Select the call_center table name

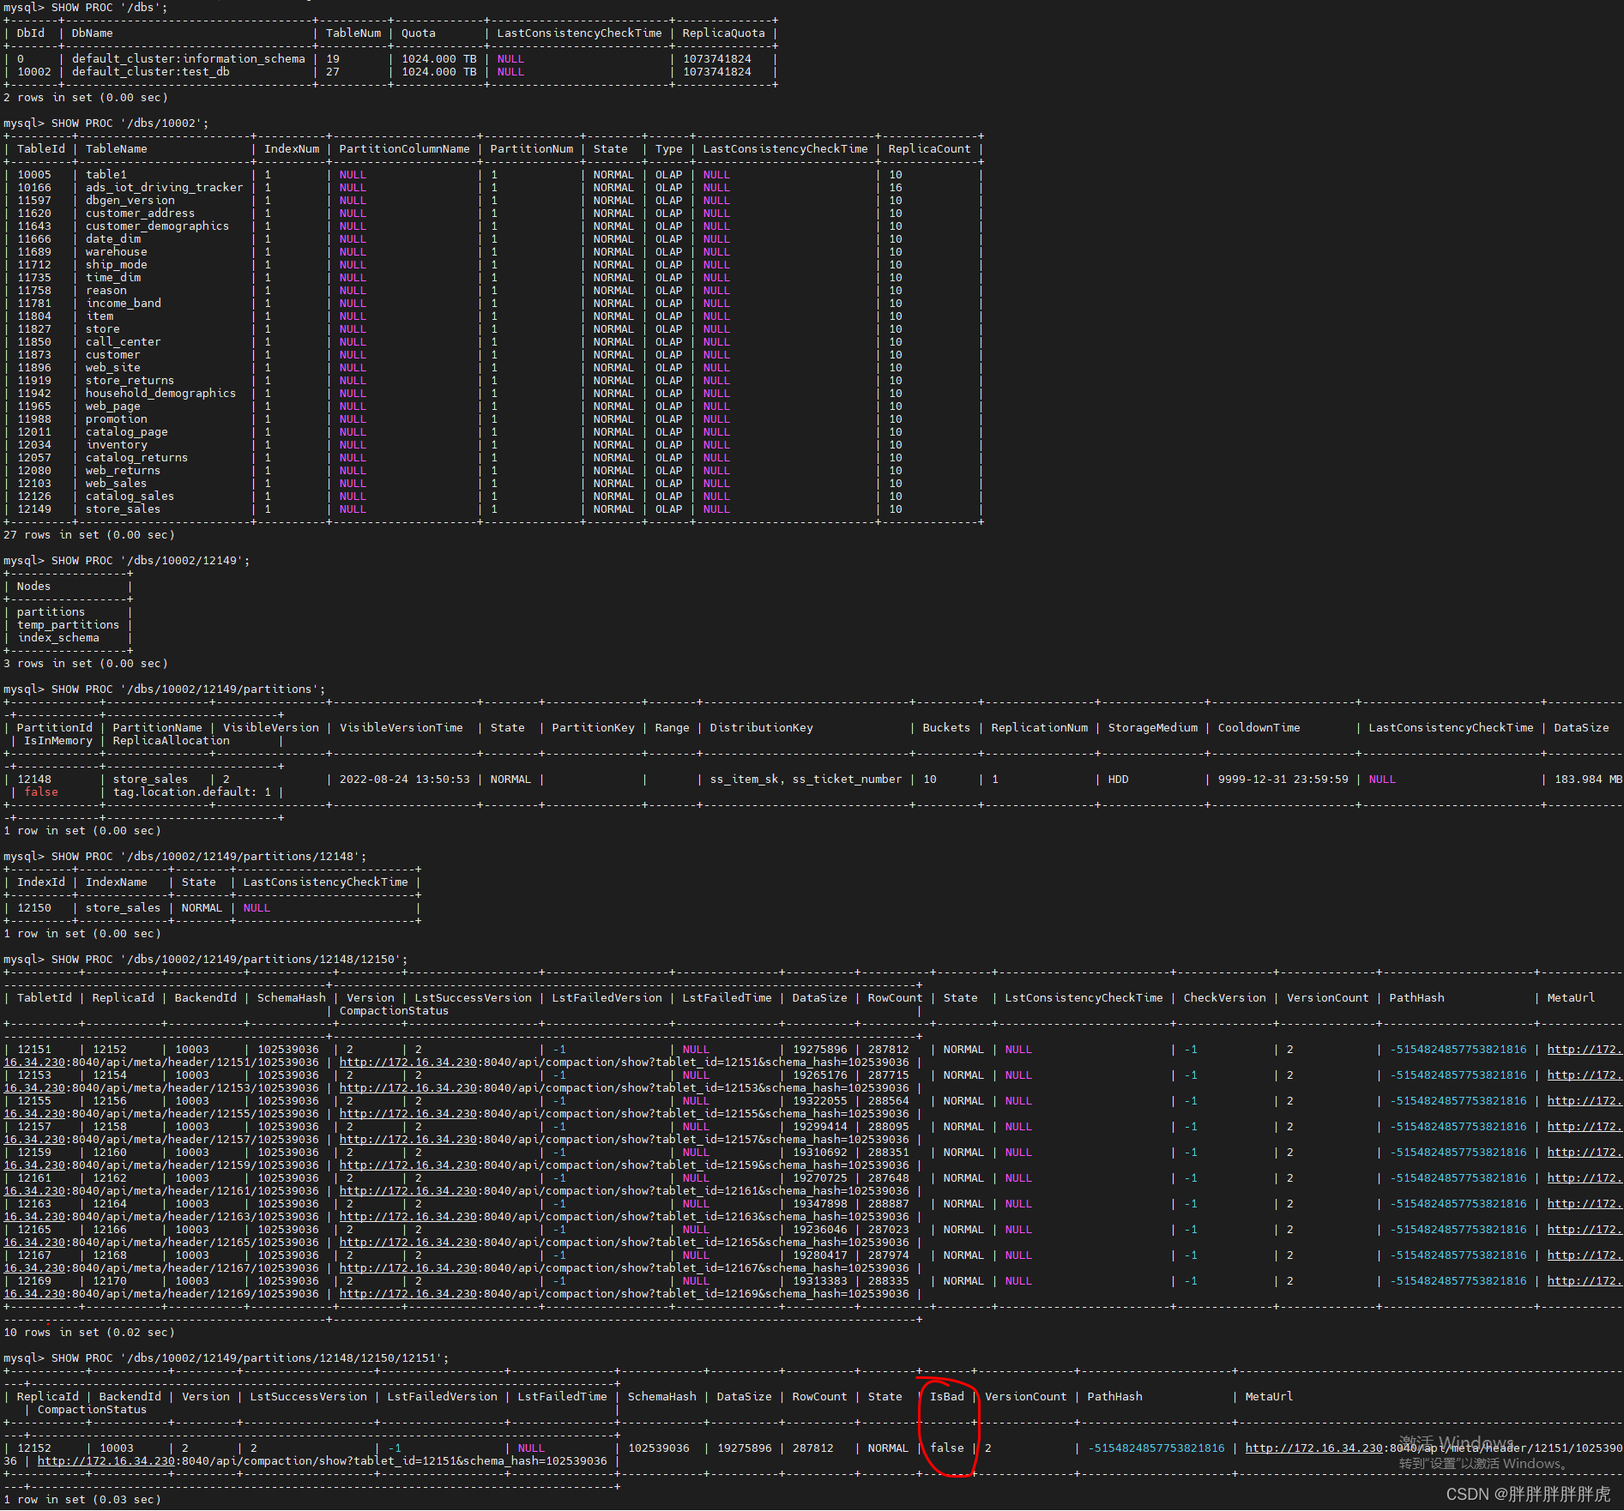[123, 341]
